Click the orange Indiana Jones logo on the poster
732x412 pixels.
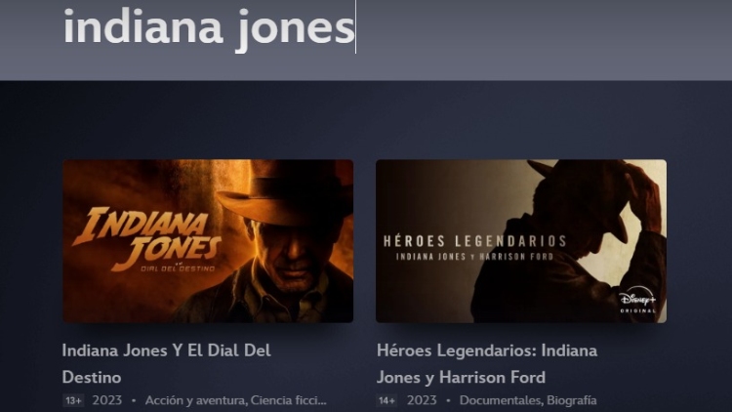pyautogui.click(x=146, y=236)
